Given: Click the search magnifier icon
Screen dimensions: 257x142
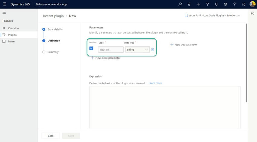Looking at the screenshot, I should pos(180,4).
